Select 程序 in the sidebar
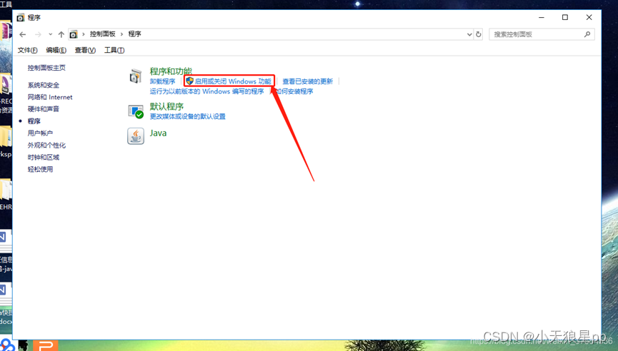This screenshot has width=618, height=351. tap(34, 121)
